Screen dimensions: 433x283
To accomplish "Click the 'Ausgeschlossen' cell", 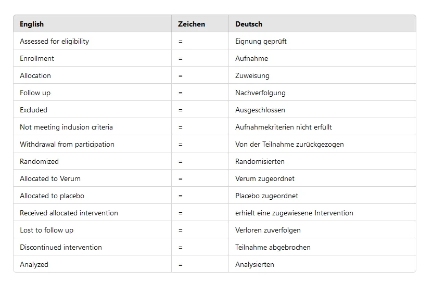I will click(x=260, y=110).
